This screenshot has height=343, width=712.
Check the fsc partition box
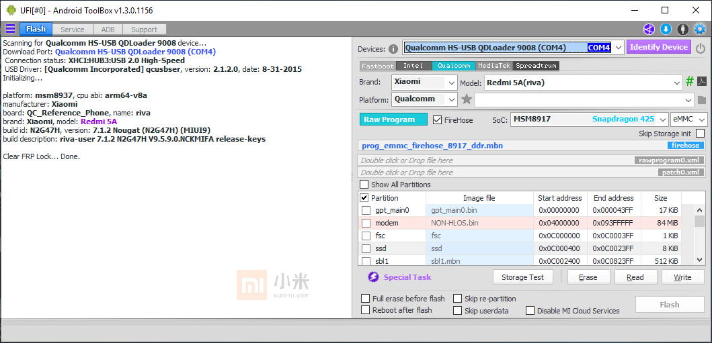366,236
